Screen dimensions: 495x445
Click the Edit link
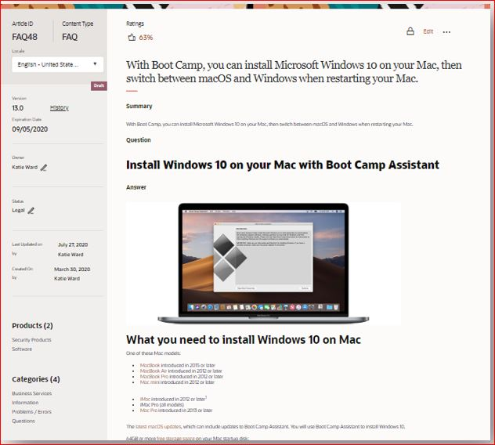[428, 31]
